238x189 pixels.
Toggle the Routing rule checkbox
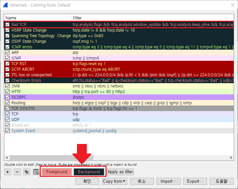(8, 103)
